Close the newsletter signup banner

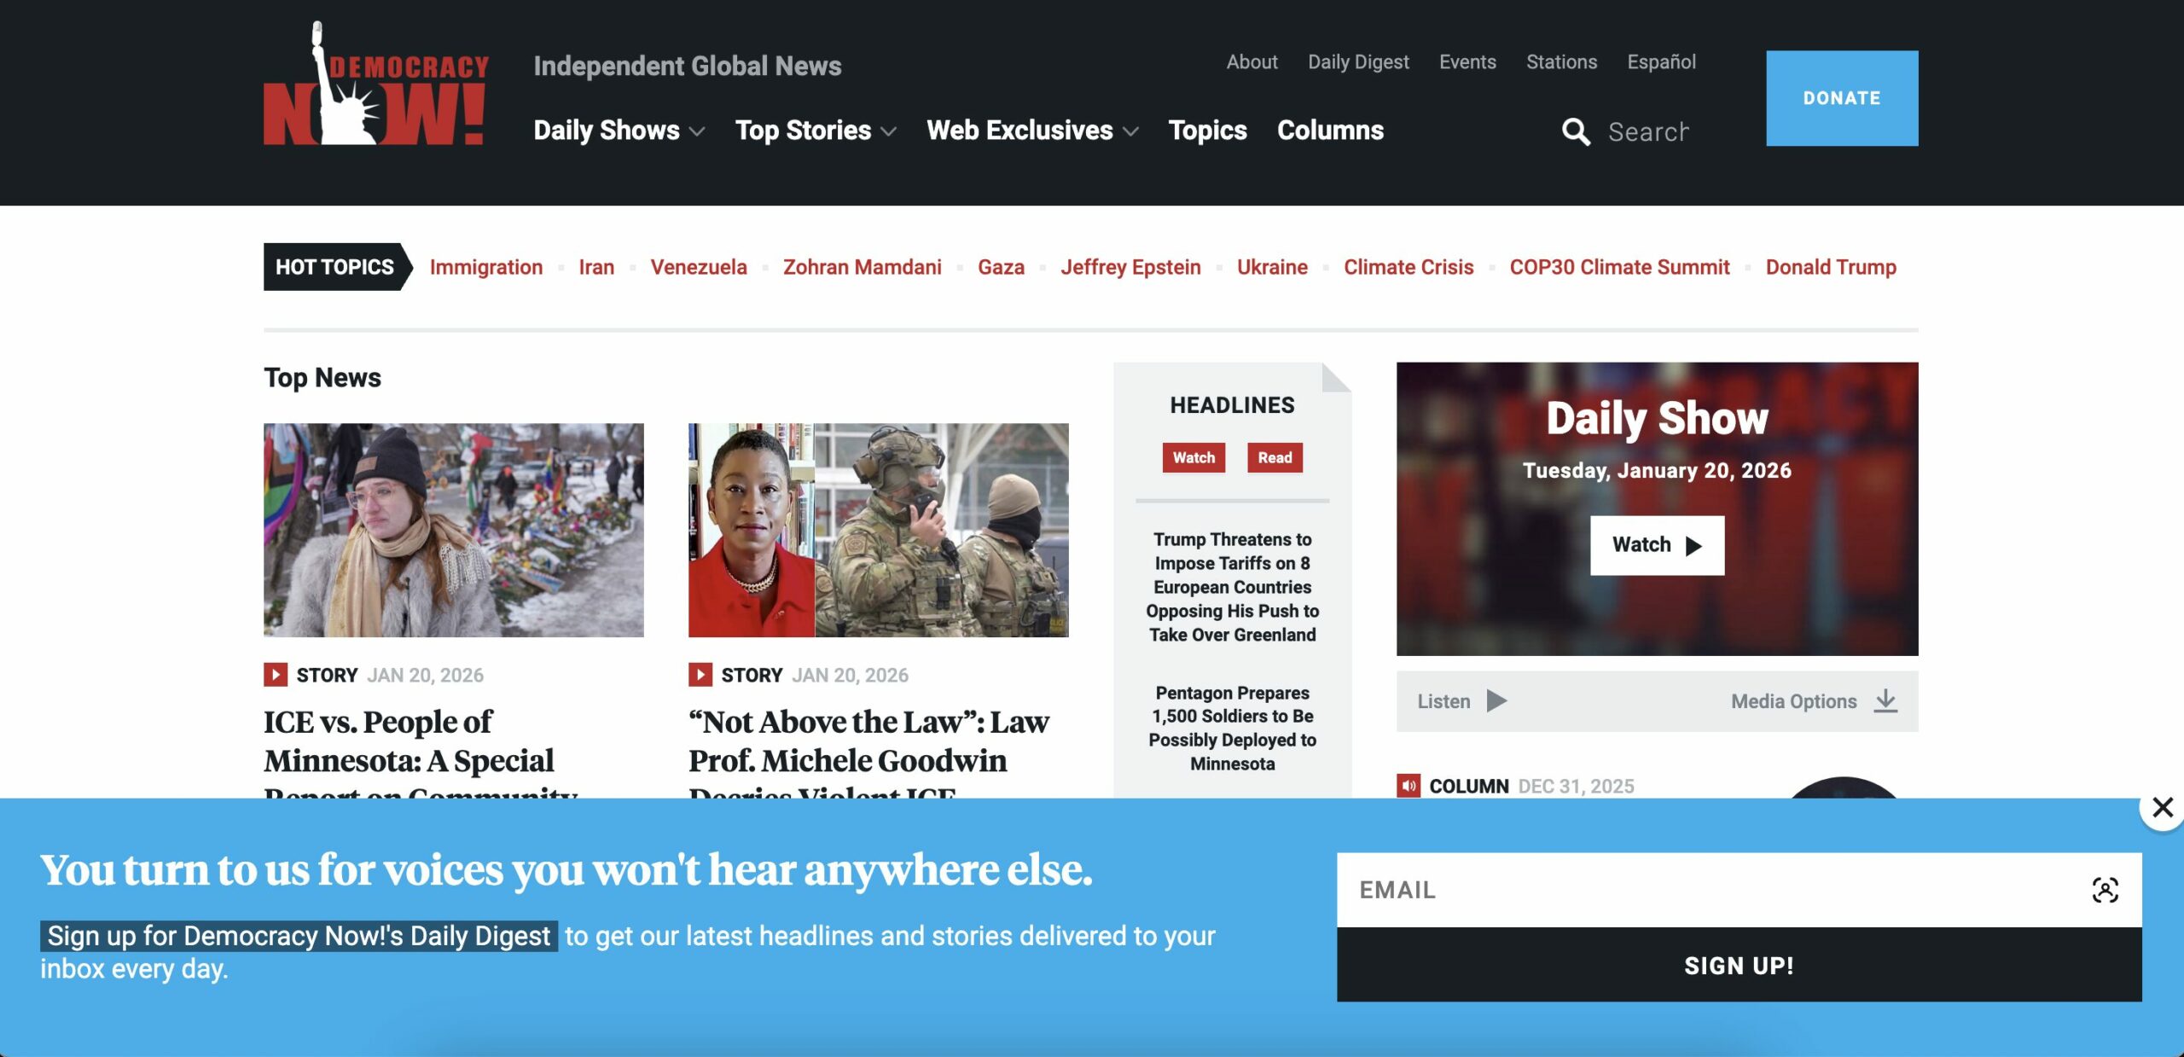2162,808
